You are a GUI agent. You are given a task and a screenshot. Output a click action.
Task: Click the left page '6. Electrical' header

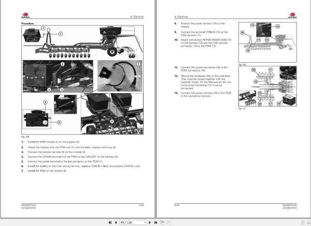point(137,17)
